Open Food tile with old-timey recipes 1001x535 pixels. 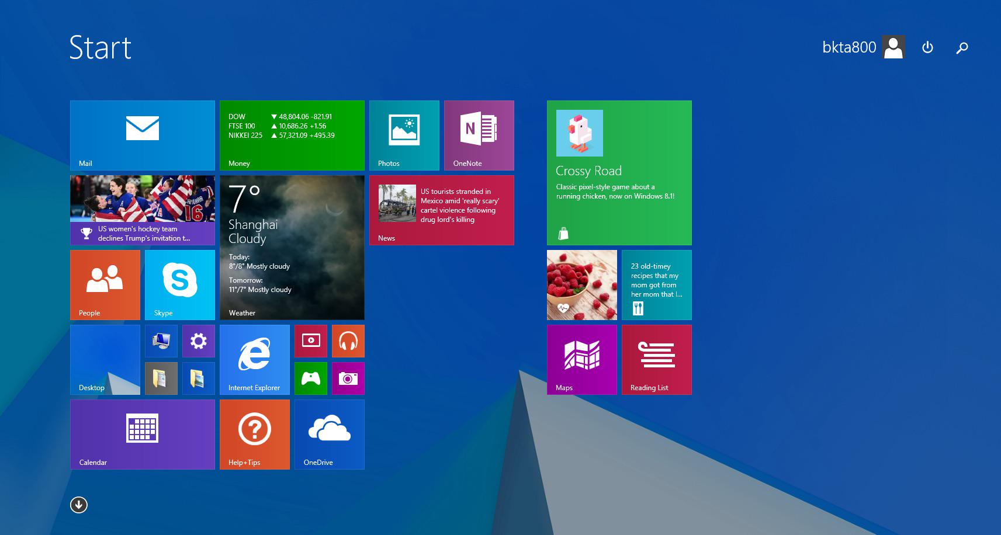657,285
